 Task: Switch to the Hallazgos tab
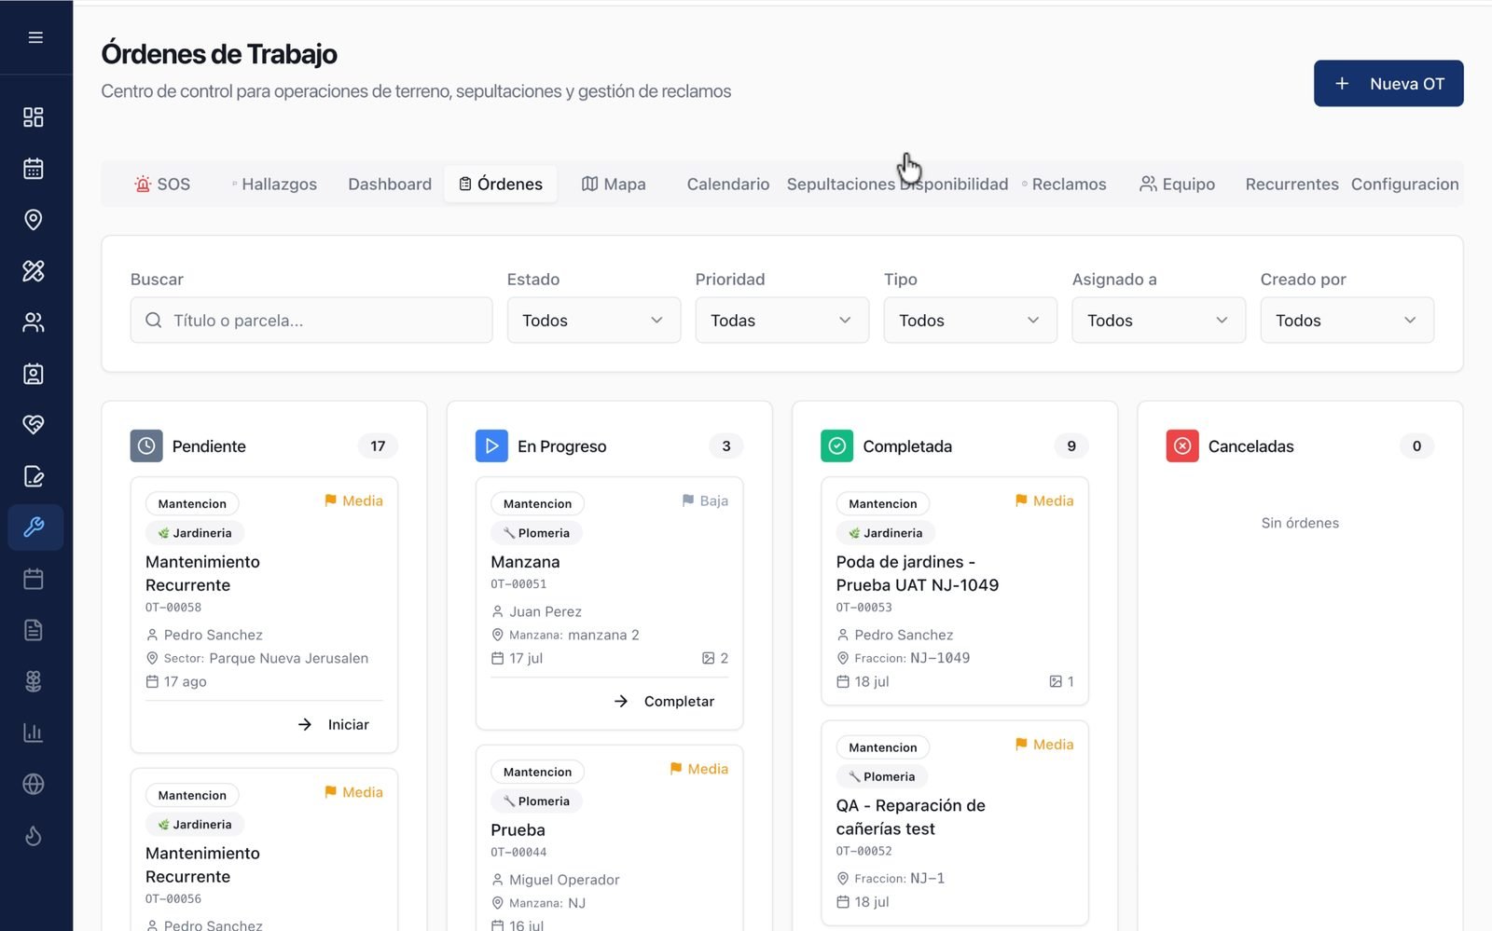point(275,185)
